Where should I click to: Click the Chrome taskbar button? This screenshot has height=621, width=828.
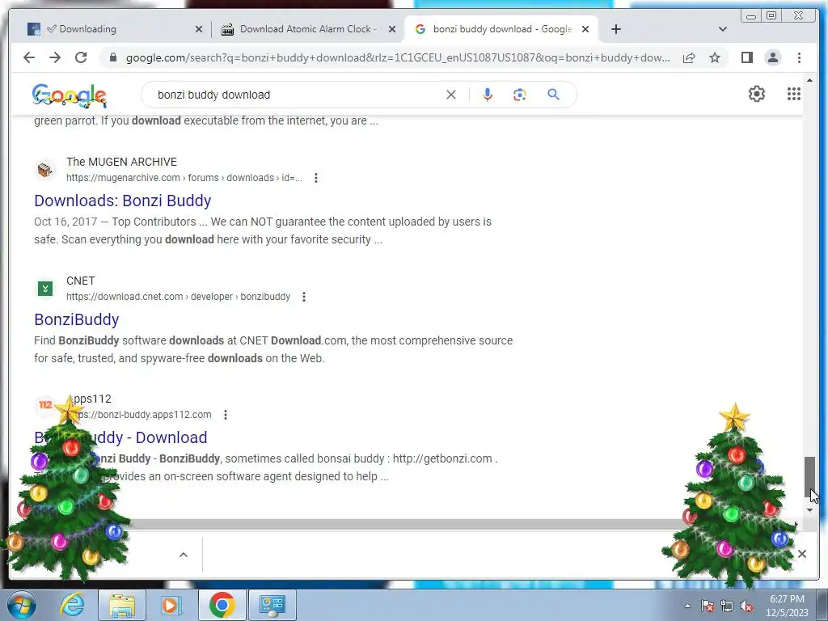click(x=222, y=605)
